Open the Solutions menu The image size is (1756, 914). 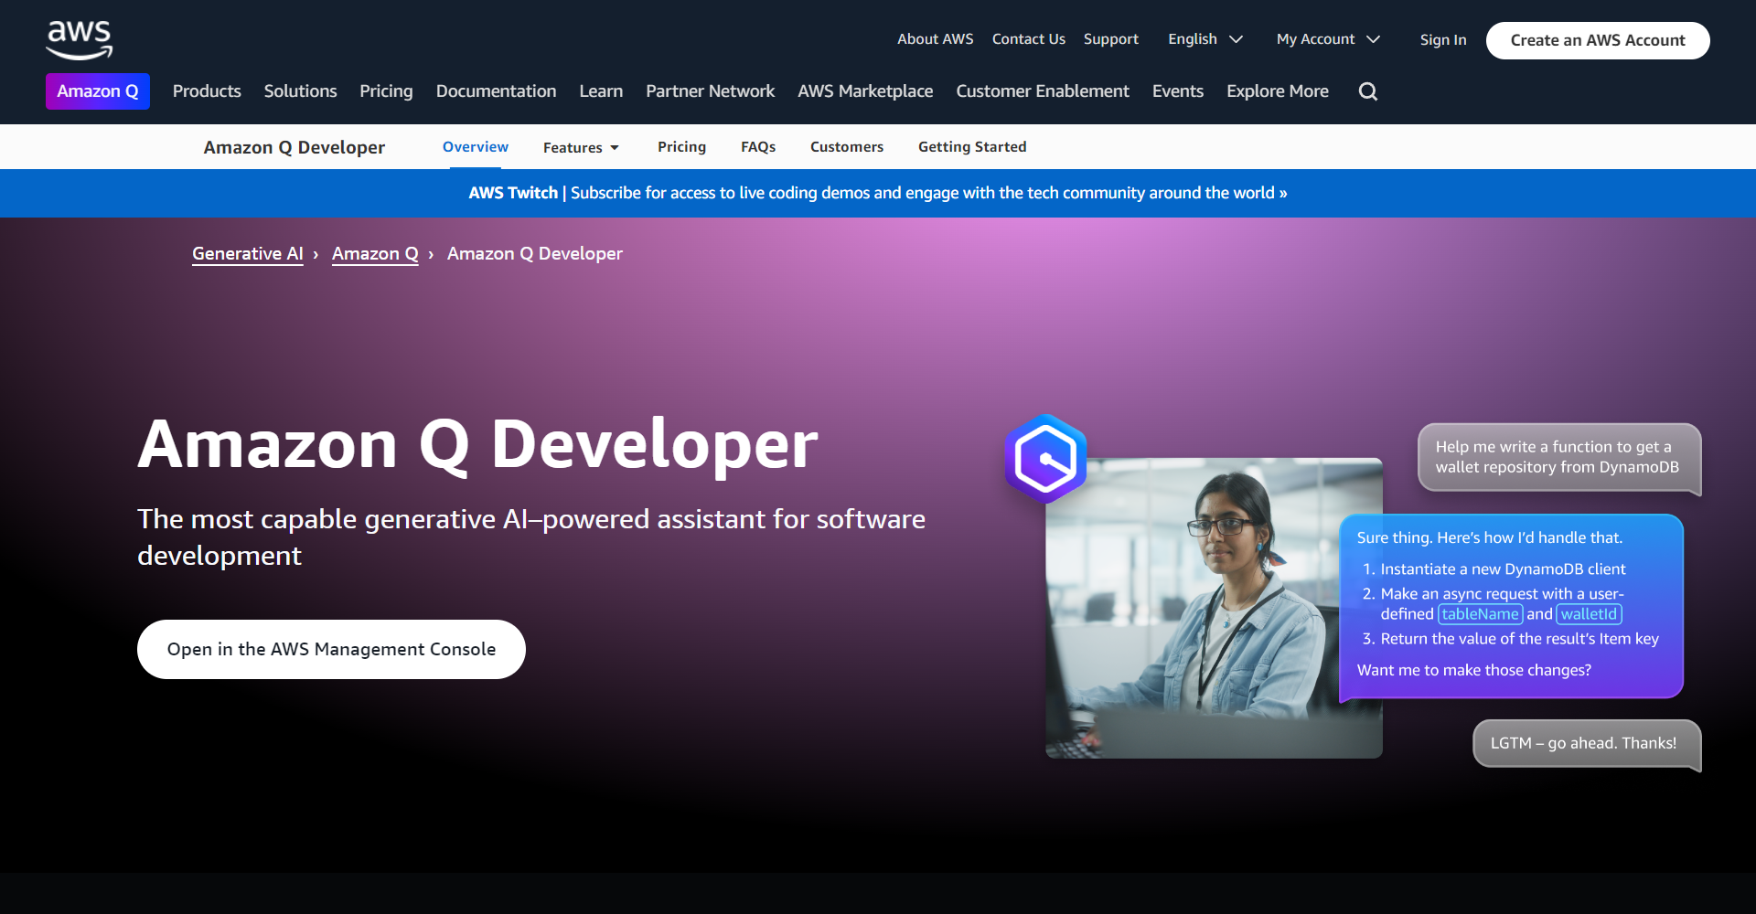point(300,91)
